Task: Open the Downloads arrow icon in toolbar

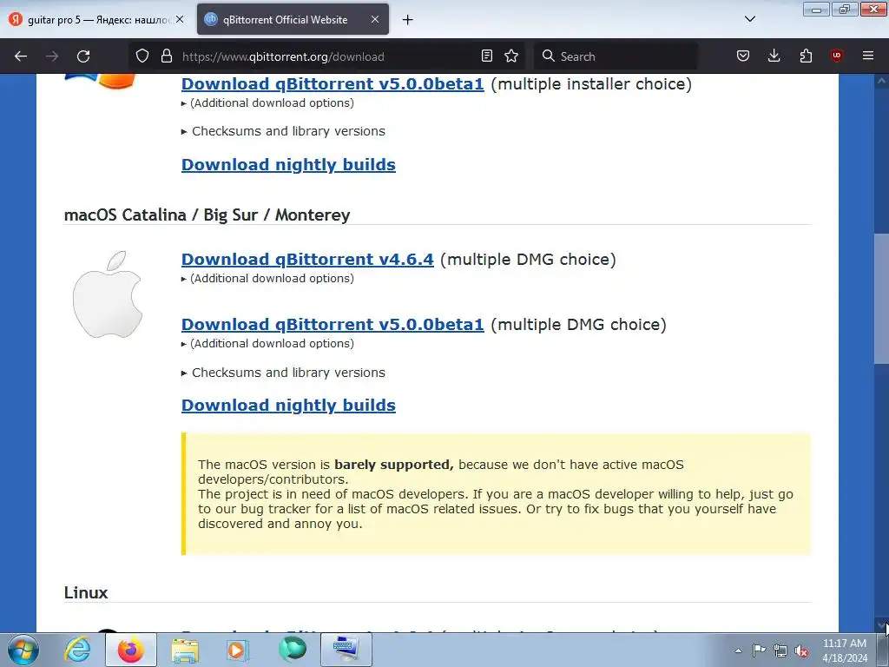Action: point(774,56)
